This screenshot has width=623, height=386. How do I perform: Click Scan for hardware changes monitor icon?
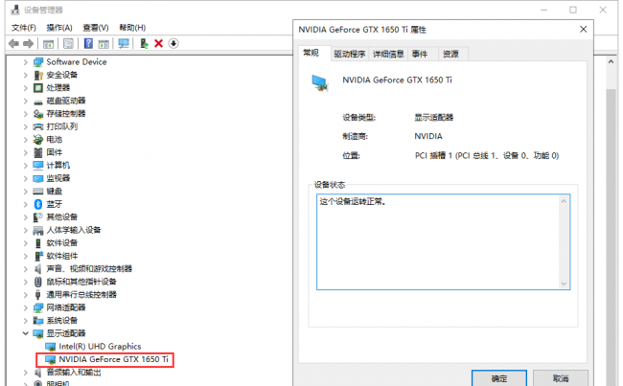coord(124,43)
